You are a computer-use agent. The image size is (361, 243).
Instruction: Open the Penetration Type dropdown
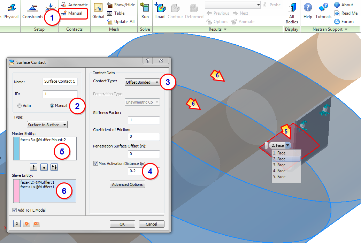(142, 102)
